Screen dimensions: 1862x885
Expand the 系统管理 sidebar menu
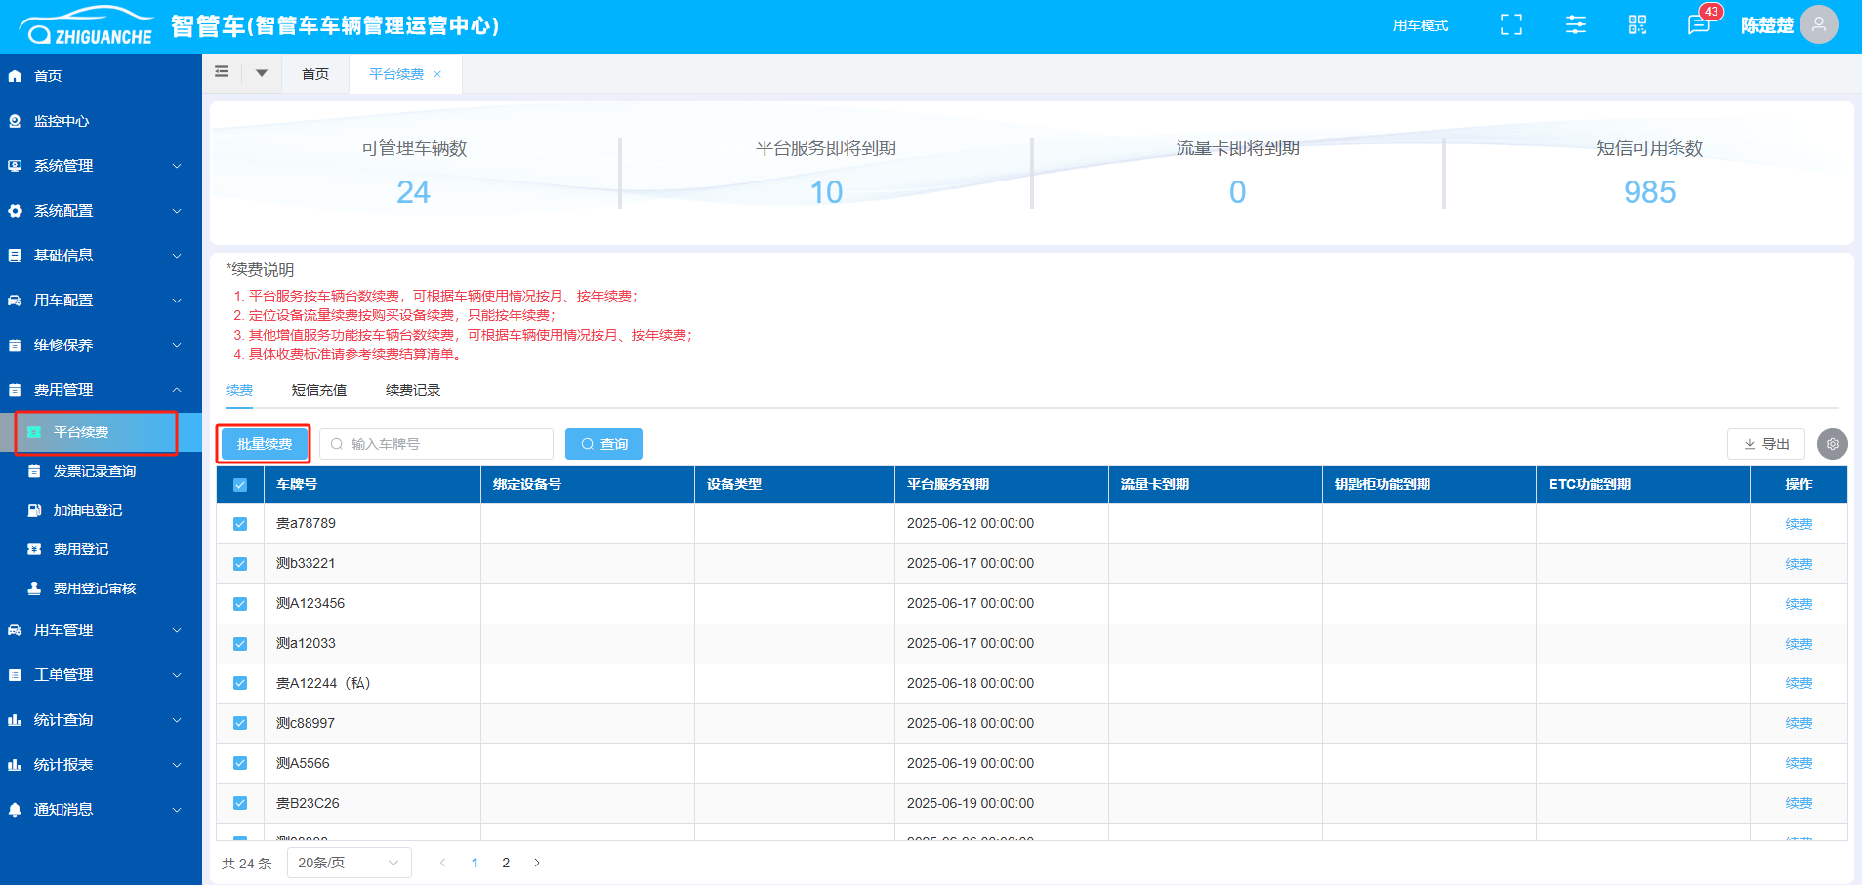[x=98, y=166]
